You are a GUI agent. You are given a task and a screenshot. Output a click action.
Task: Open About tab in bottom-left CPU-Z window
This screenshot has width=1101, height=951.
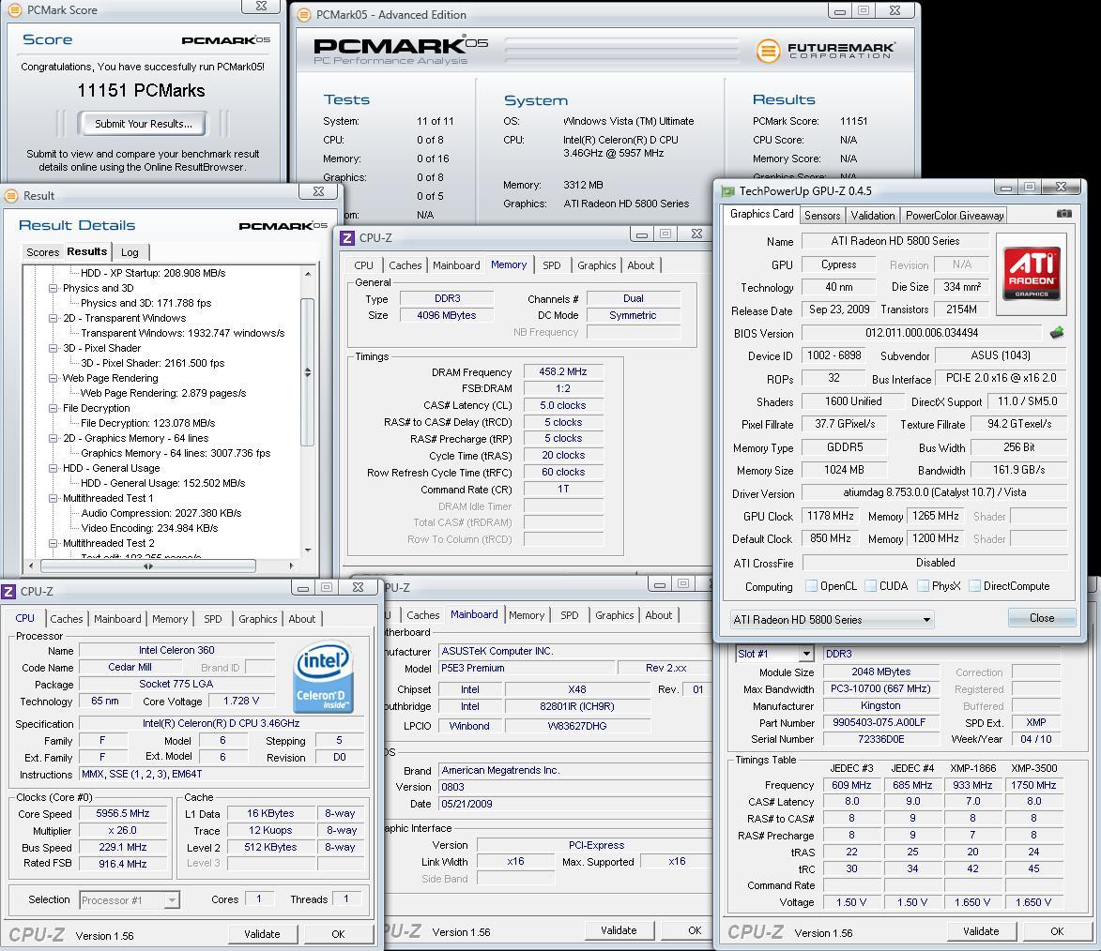(x=302, y=619)
